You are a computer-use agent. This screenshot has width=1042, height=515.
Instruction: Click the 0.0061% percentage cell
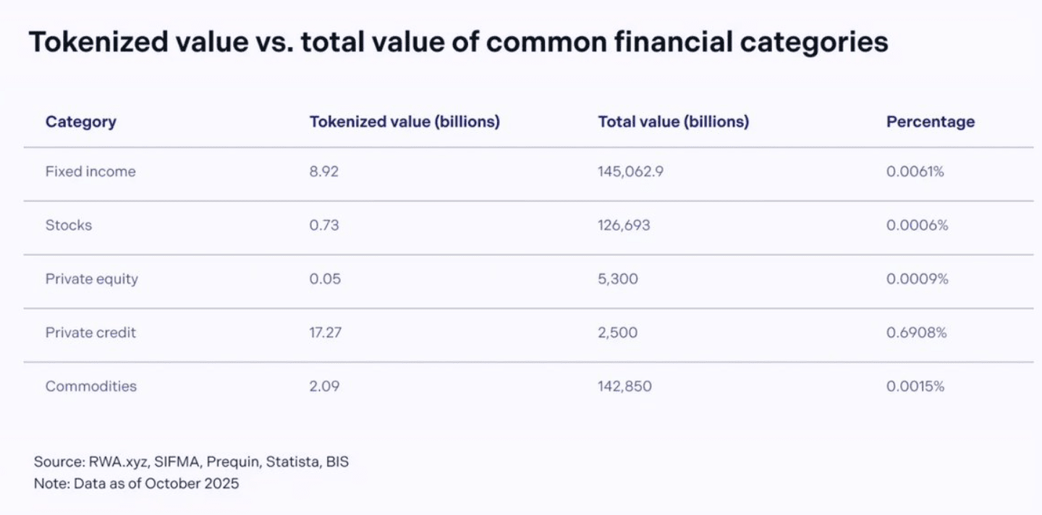point(915,171)
